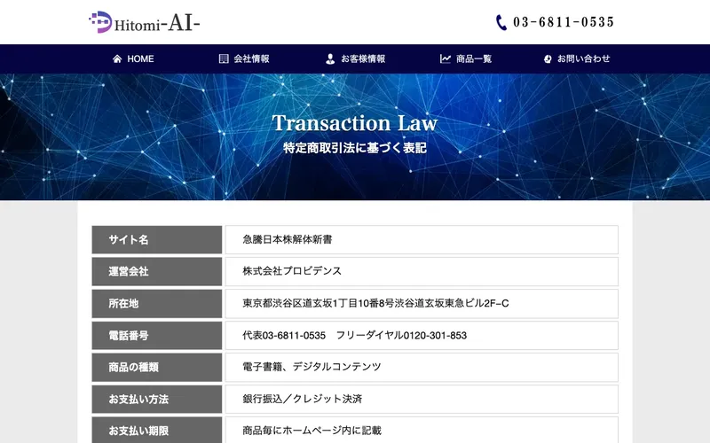Screen dimensions: 710x443
Task: Click the 所在地 row label
Action: pos(157,303)
